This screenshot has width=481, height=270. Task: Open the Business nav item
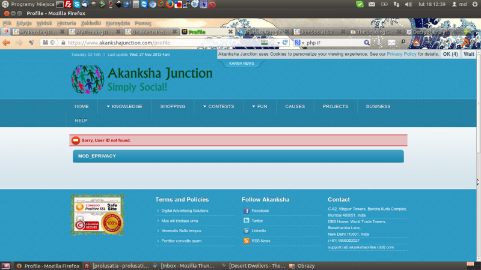(x=378, y=106)
